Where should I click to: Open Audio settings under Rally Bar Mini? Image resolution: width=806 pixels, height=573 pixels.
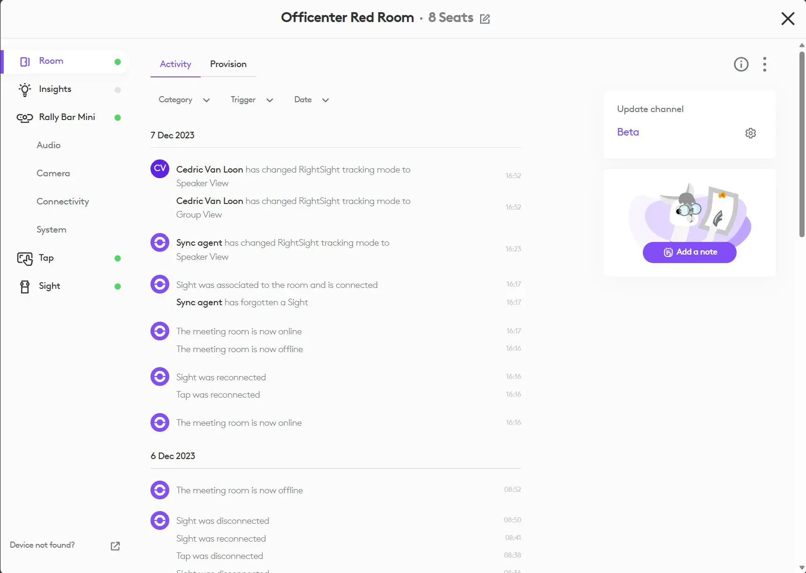[x=49, y=145]
